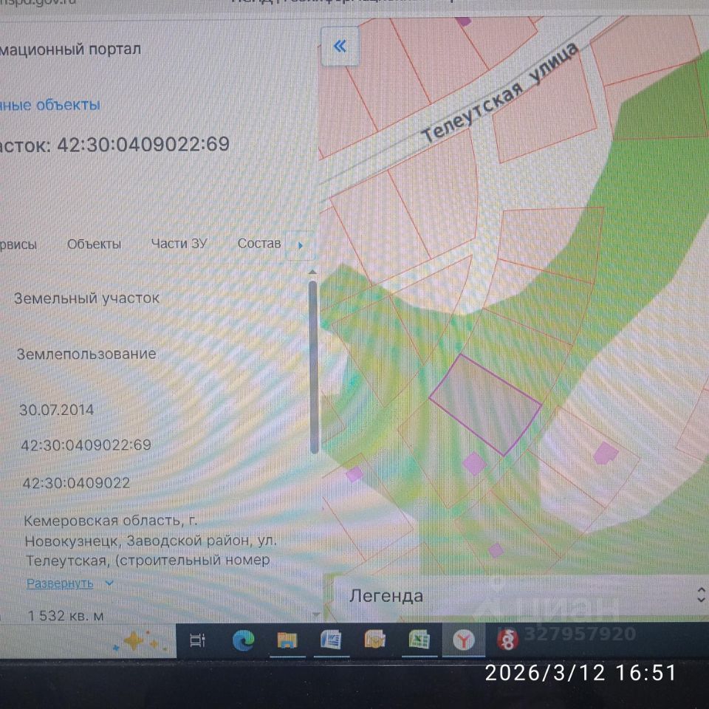709x709 pixels.
Task: Click the scroll-up arrow of info panel
Action: pyautogui.click(x=312, y=273)
